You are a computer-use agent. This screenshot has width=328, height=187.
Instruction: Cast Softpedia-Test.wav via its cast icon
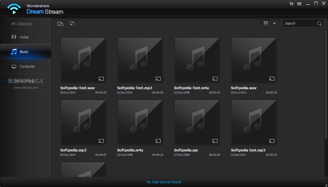(x=101, y=79)
